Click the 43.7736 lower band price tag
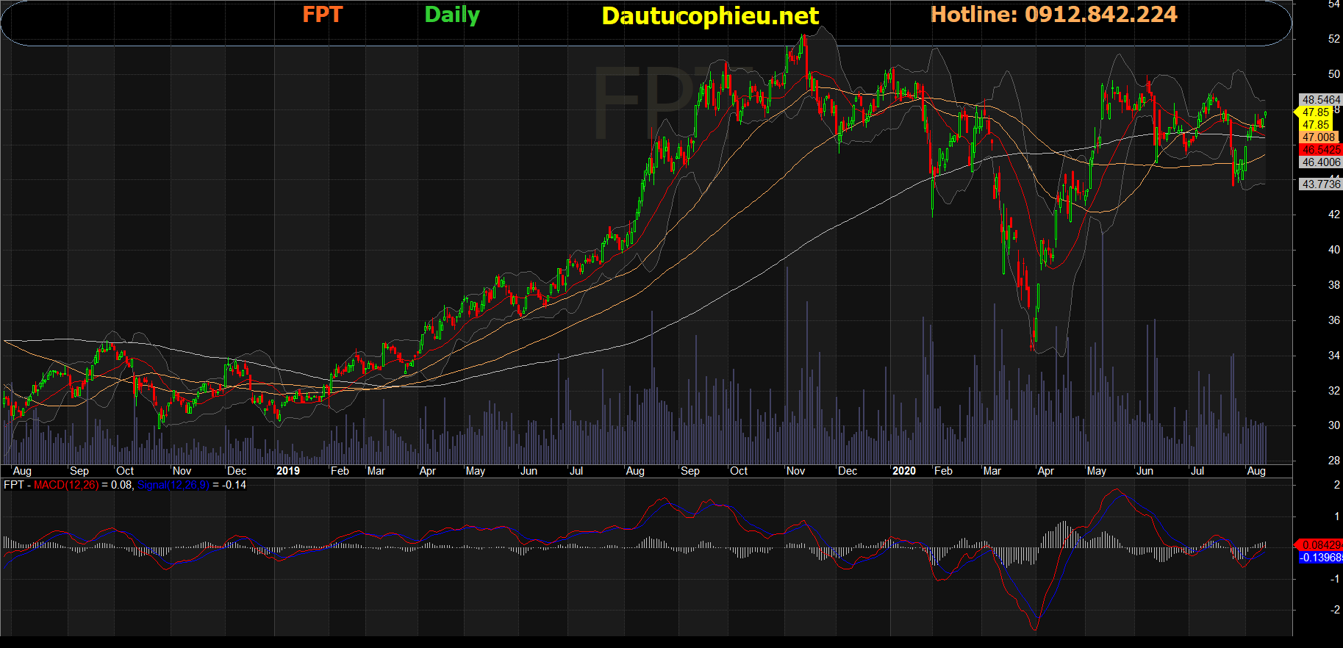This screenshot has height=648, width=1343. point(1320,184)
